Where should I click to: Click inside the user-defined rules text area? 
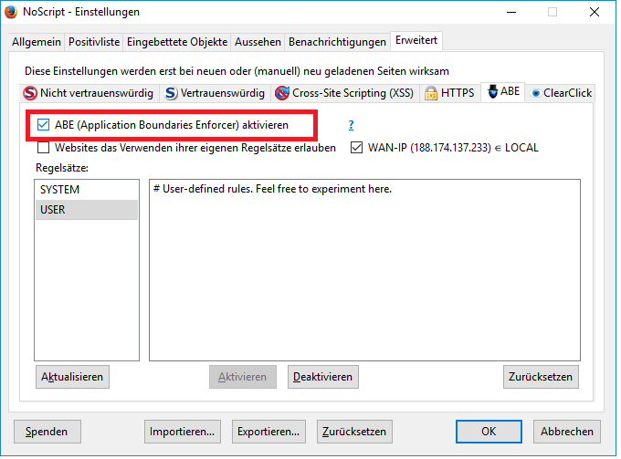click(x=365, y=274)
